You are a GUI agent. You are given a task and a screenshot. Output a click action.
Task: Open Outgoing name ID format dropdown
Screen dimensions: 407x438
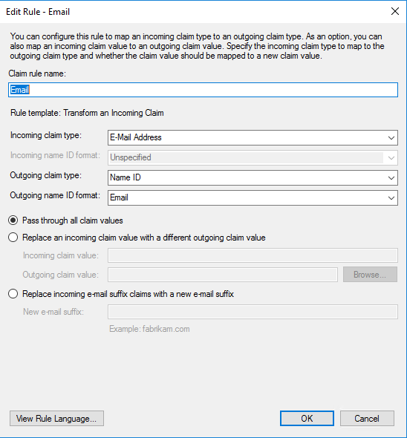coord(253,197)
